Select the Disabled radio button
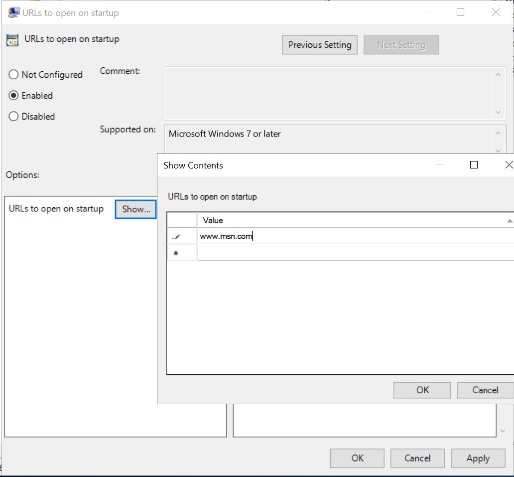 (14, 117)
